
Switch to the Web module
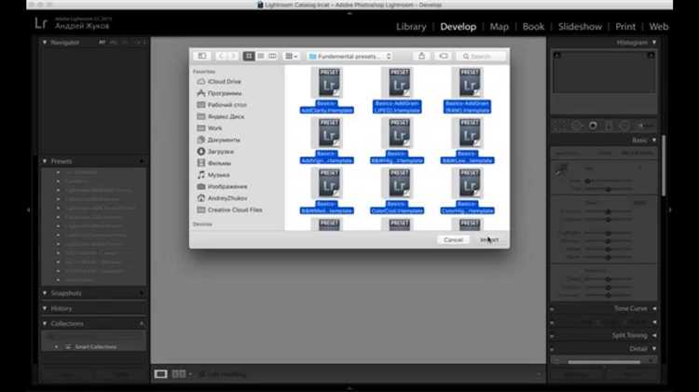658,27
